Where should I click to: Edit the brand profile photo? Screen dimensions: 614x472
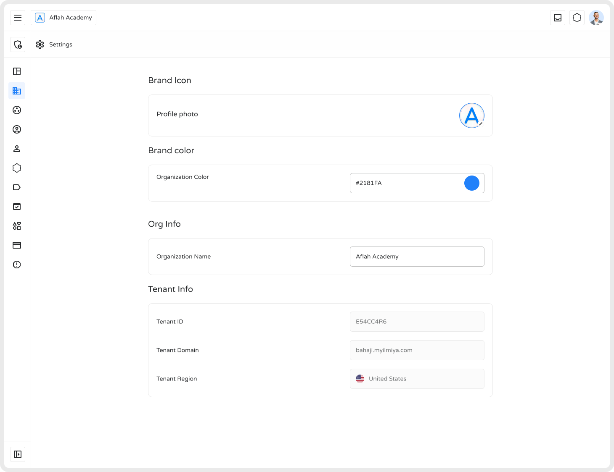[472, 115]
